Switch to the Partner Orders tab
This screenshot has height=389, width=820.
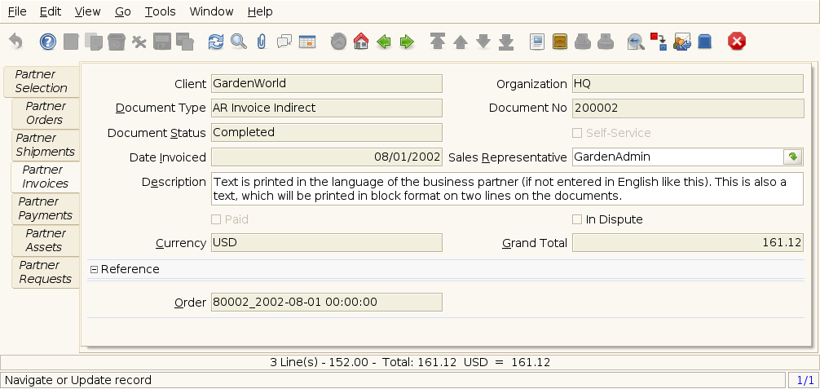click(x=46, y=113)
